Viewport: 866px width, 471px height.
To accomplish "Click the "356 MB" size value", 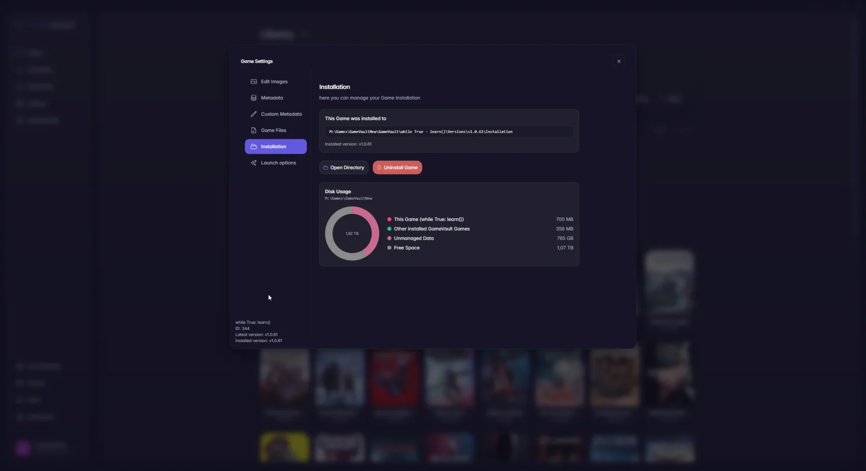I will click(x=565, y=229).
